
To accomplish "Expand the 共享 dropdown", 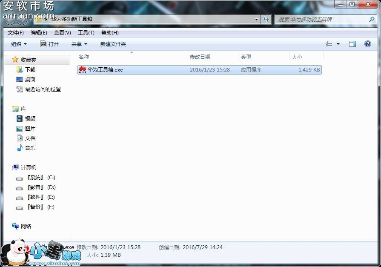I will (x=79, y=44).
